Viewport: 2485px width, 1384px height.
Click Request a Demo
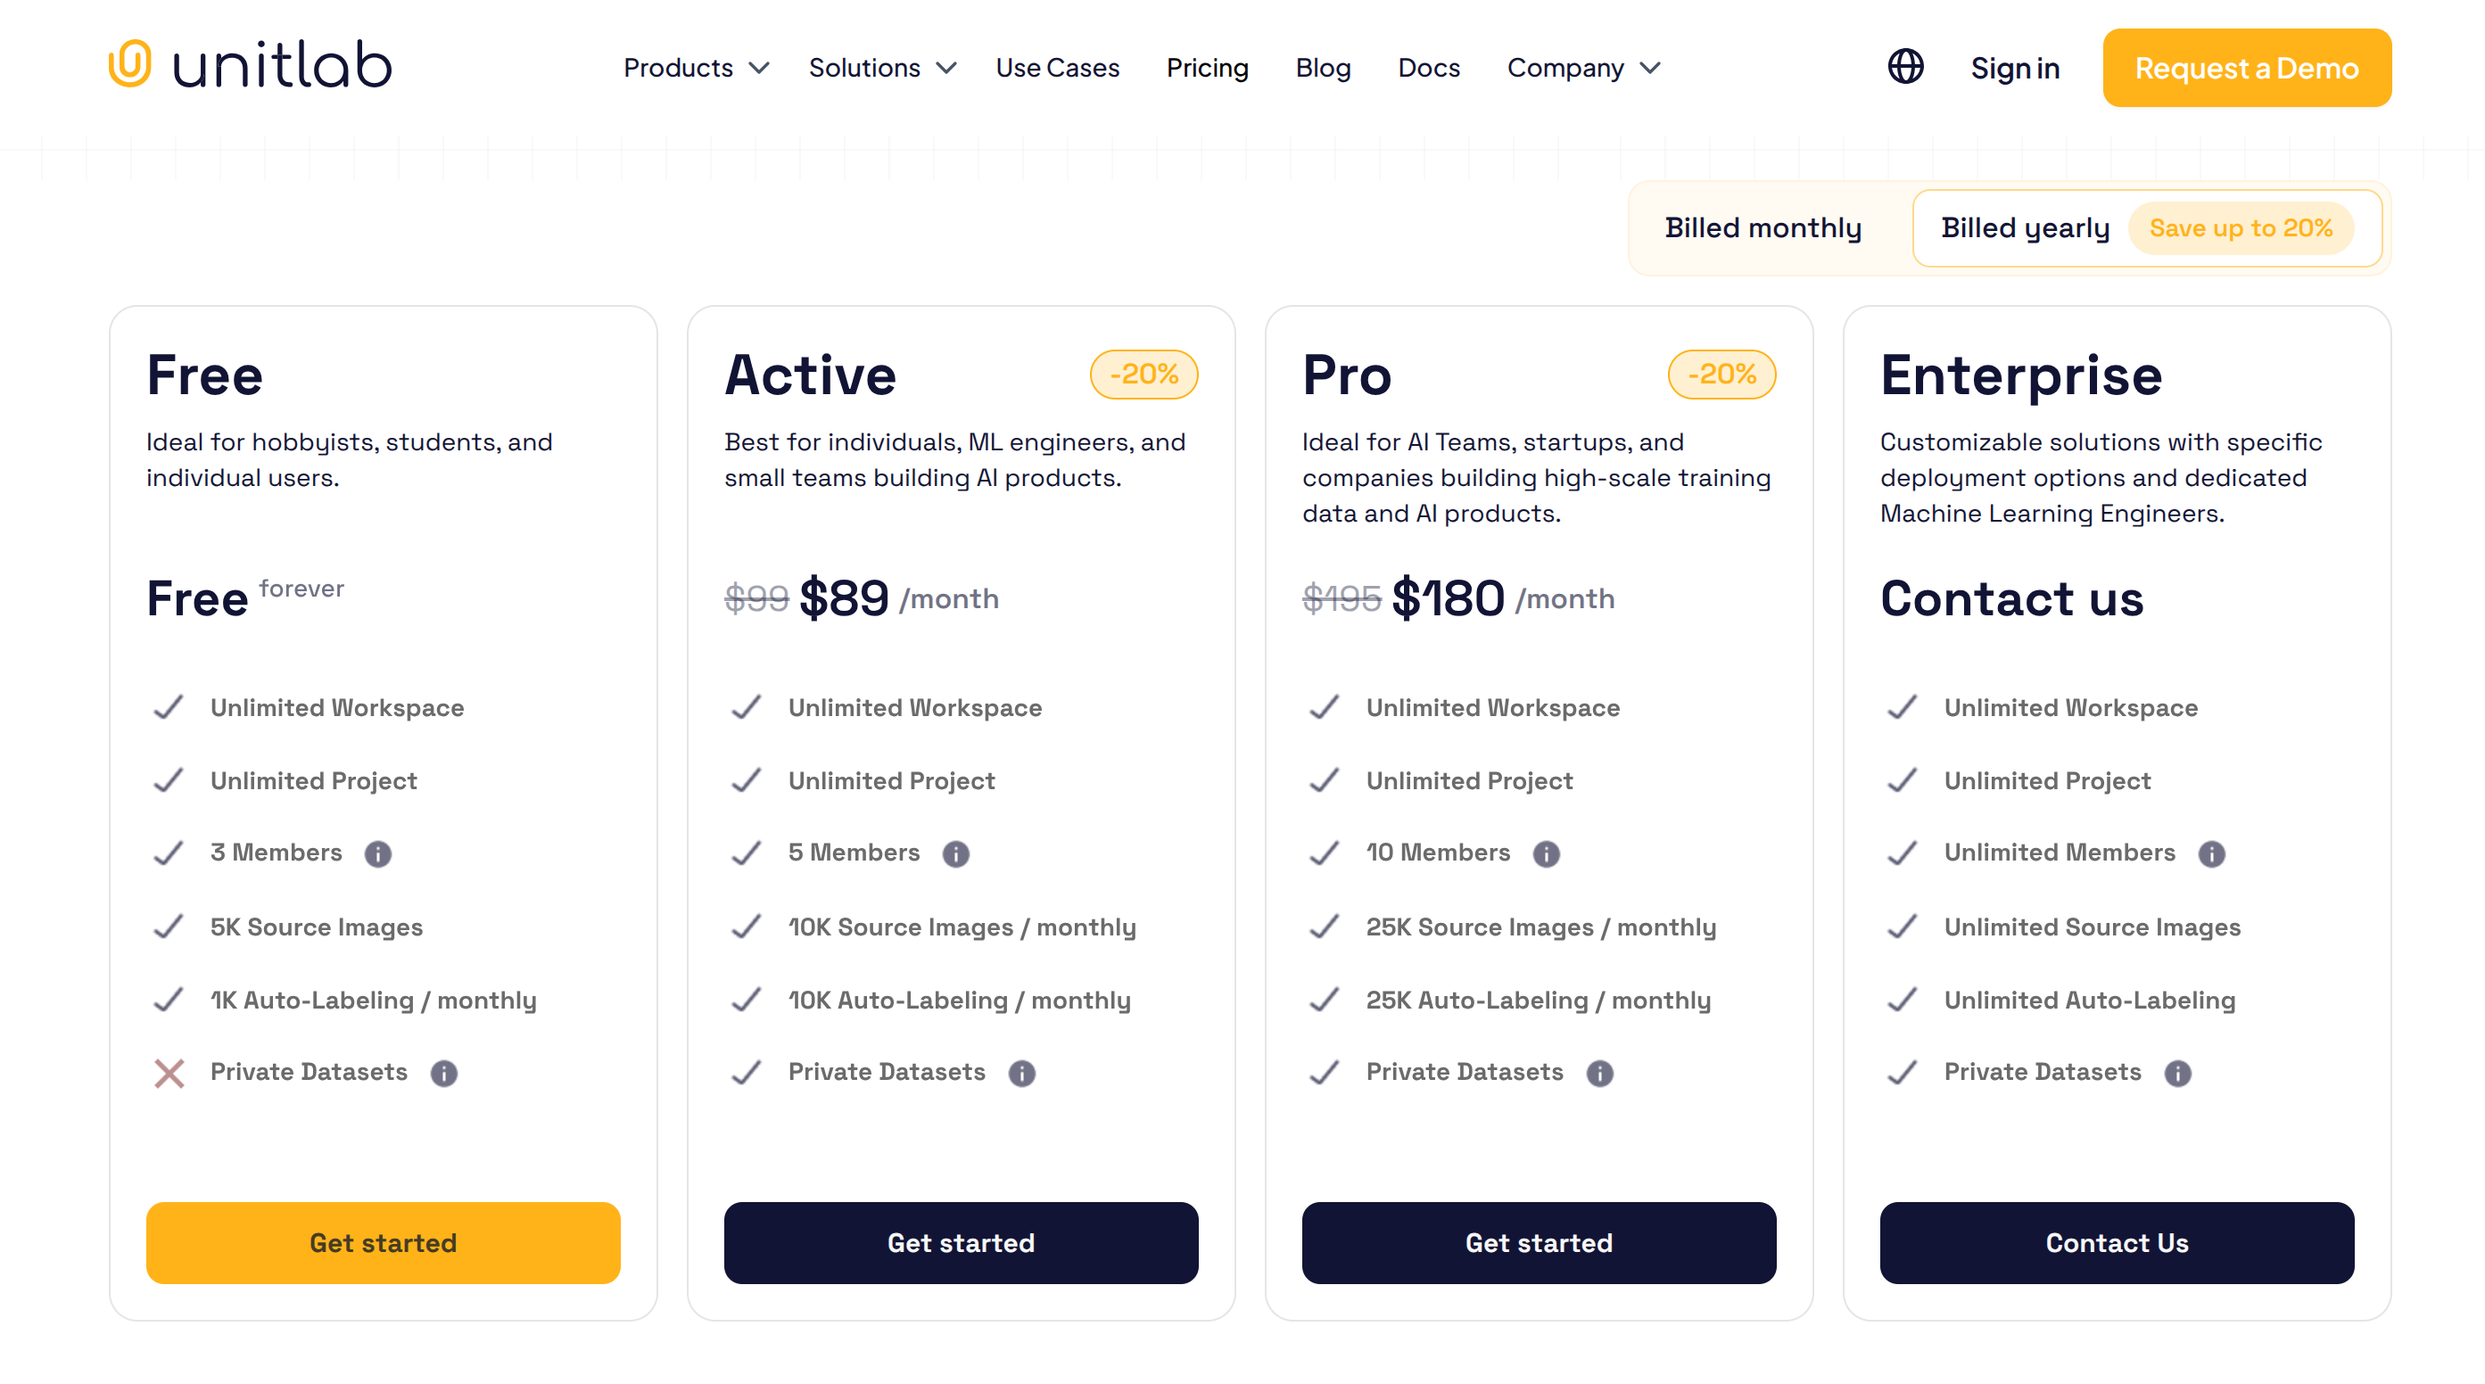[2246, 68]
